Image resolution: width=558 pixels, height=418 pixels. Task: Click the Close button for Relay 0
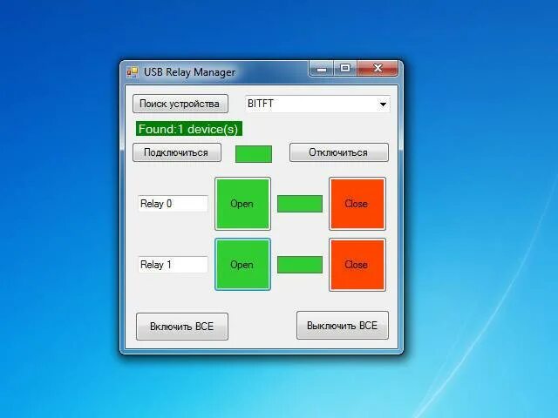[x=357, y=204]
